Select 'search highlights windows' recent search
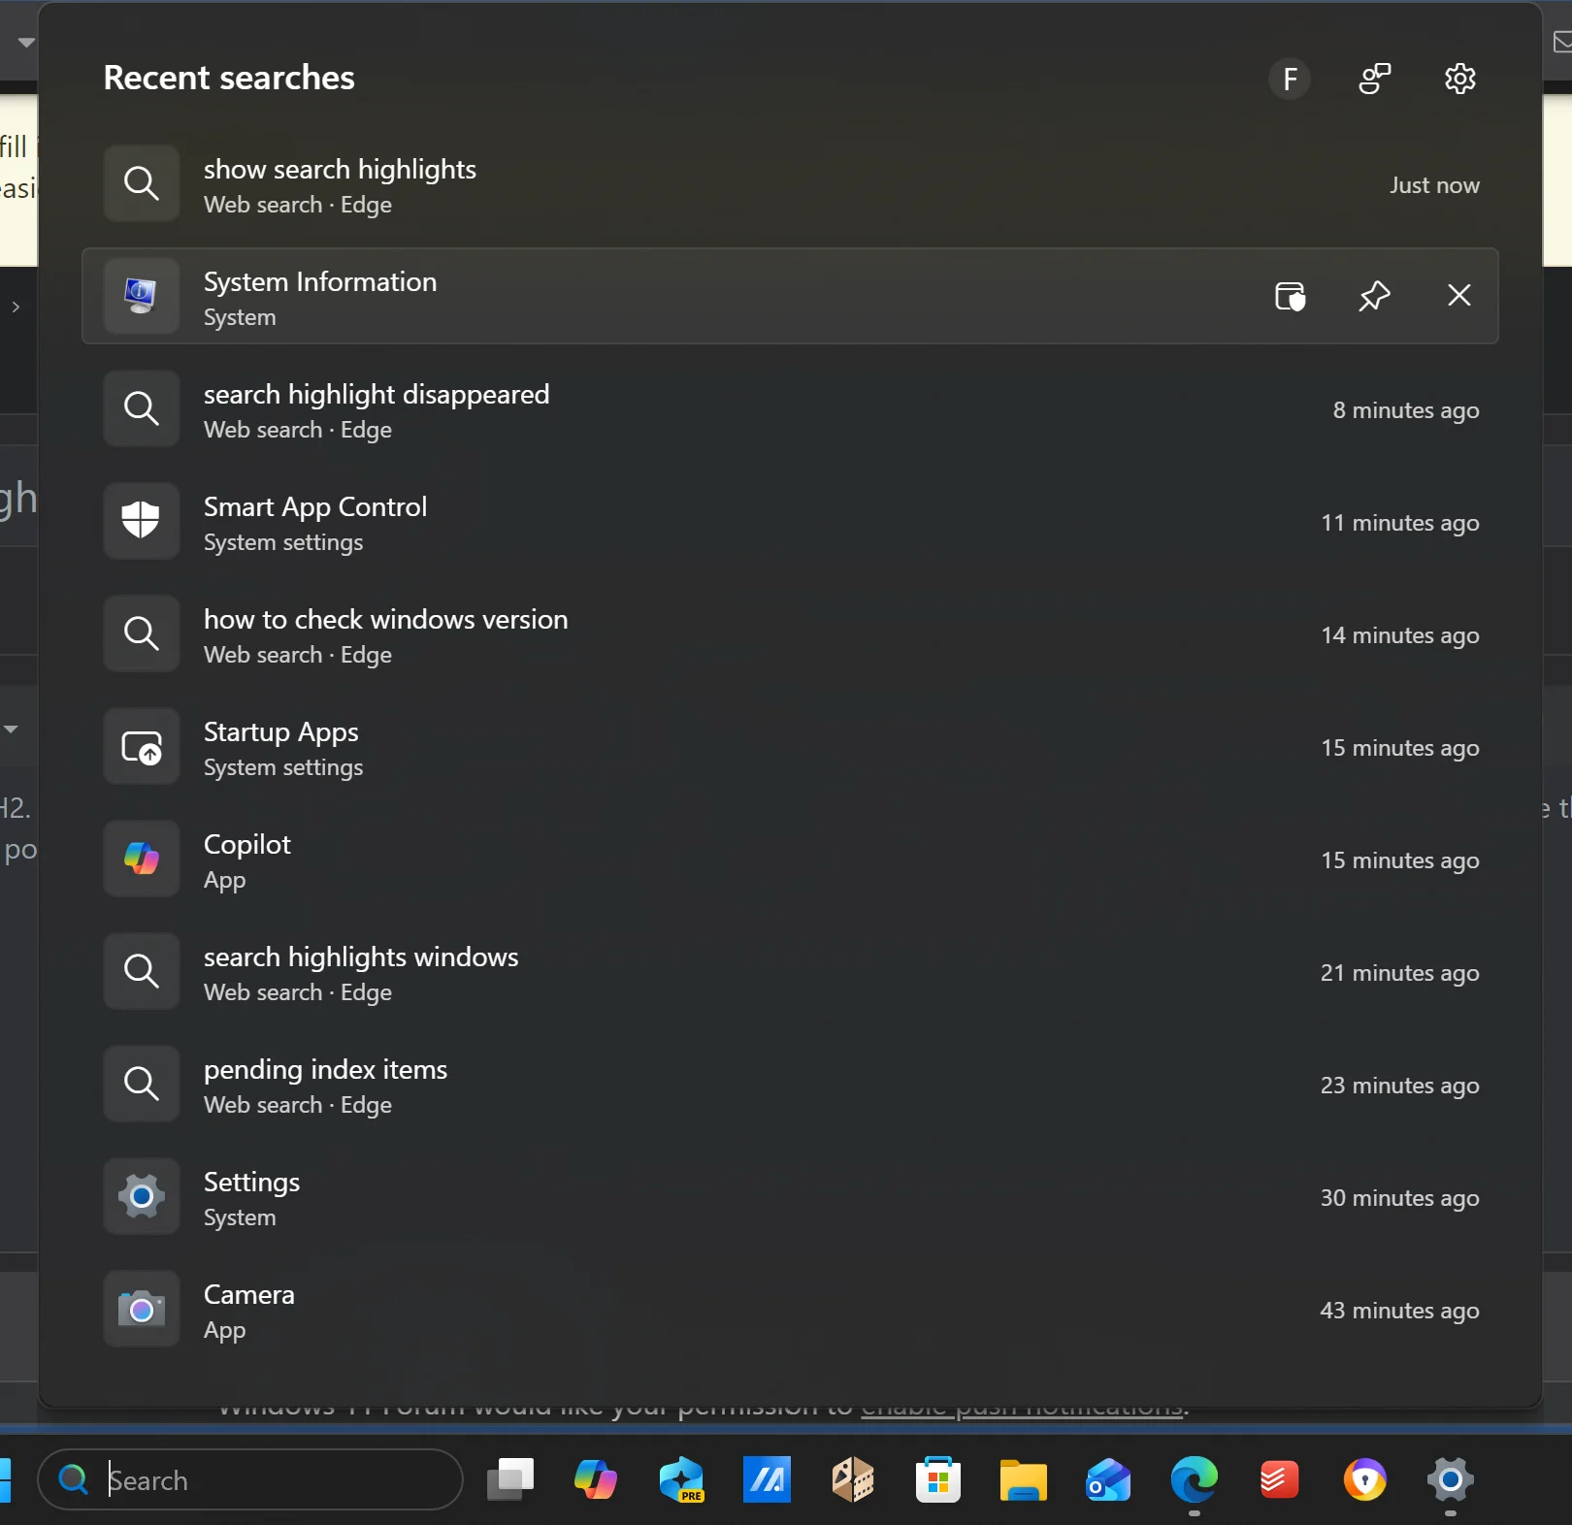Image resolution: width=1572 pixels, height=1525 pixels. pos(790,972)
